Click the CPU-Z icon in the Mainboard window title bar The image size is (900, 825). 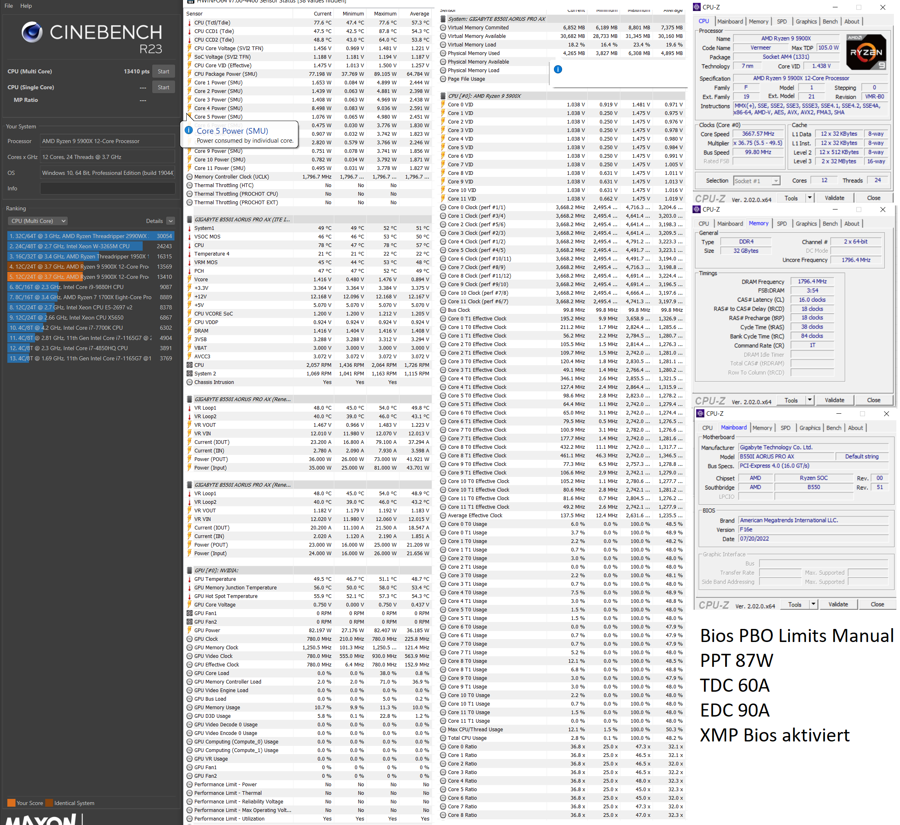tap(700, 413)
